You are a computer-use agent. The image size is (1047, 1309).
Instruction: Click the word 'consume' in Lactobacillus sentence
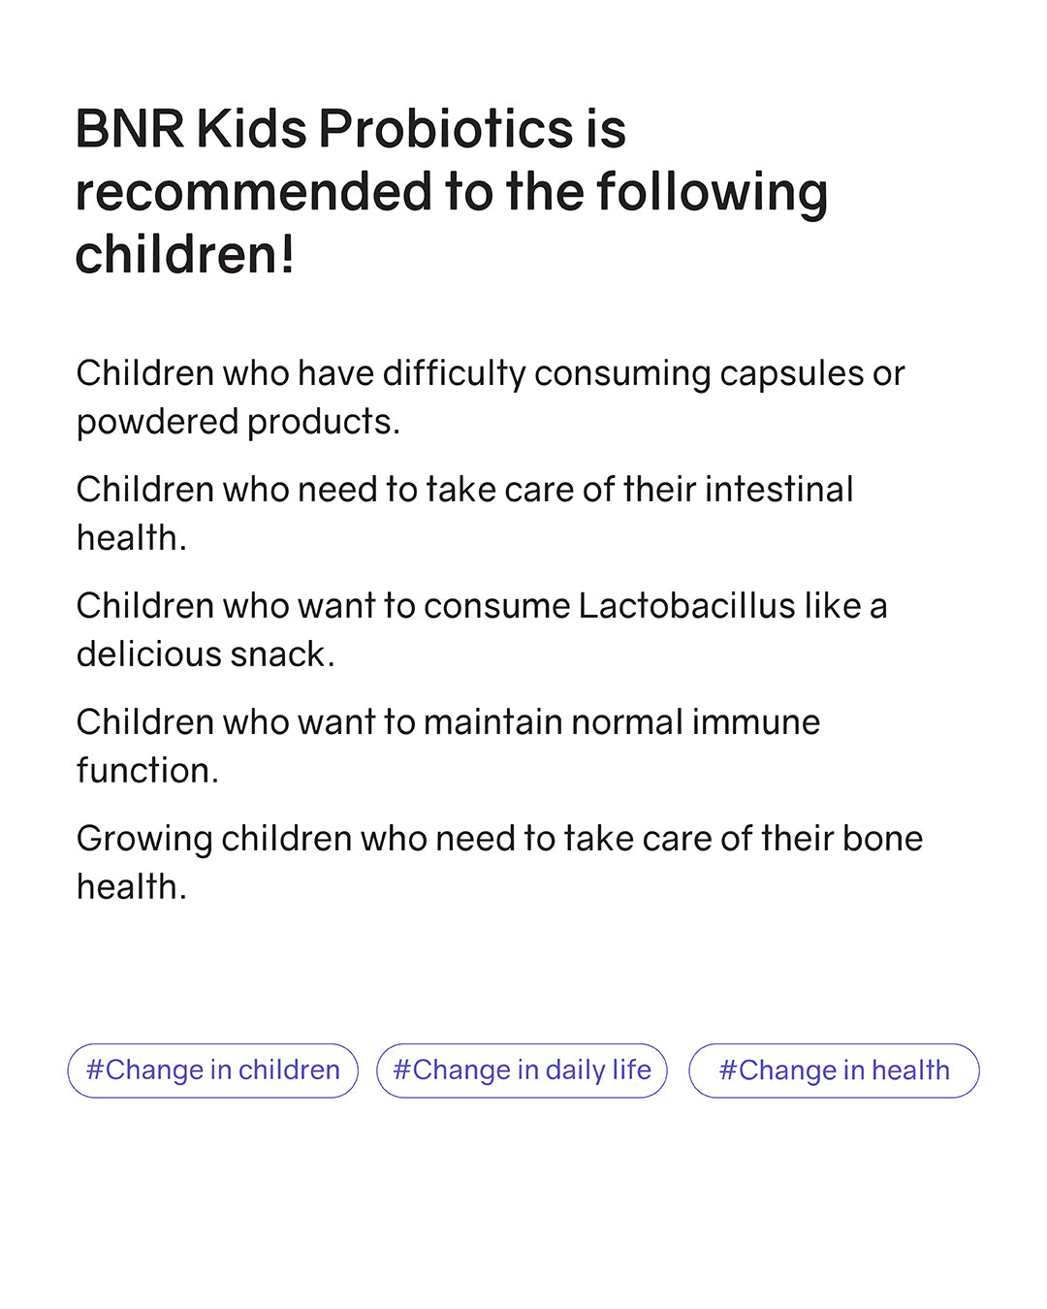point(496,607)
